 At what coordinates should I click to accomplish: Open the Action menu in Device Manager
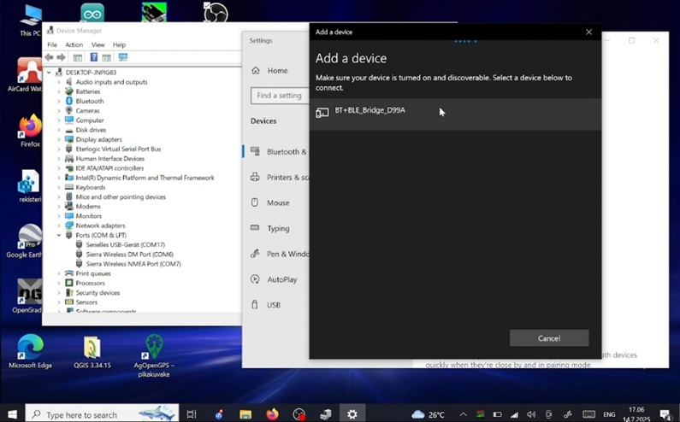coord(74,44)
